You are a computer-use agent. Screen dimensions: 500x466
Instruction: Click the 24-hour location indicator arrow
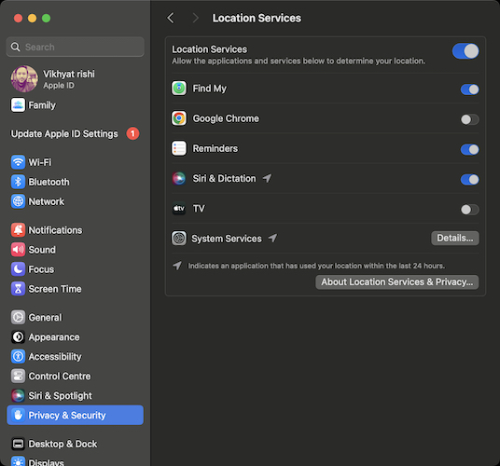click(x=177, y=266)
